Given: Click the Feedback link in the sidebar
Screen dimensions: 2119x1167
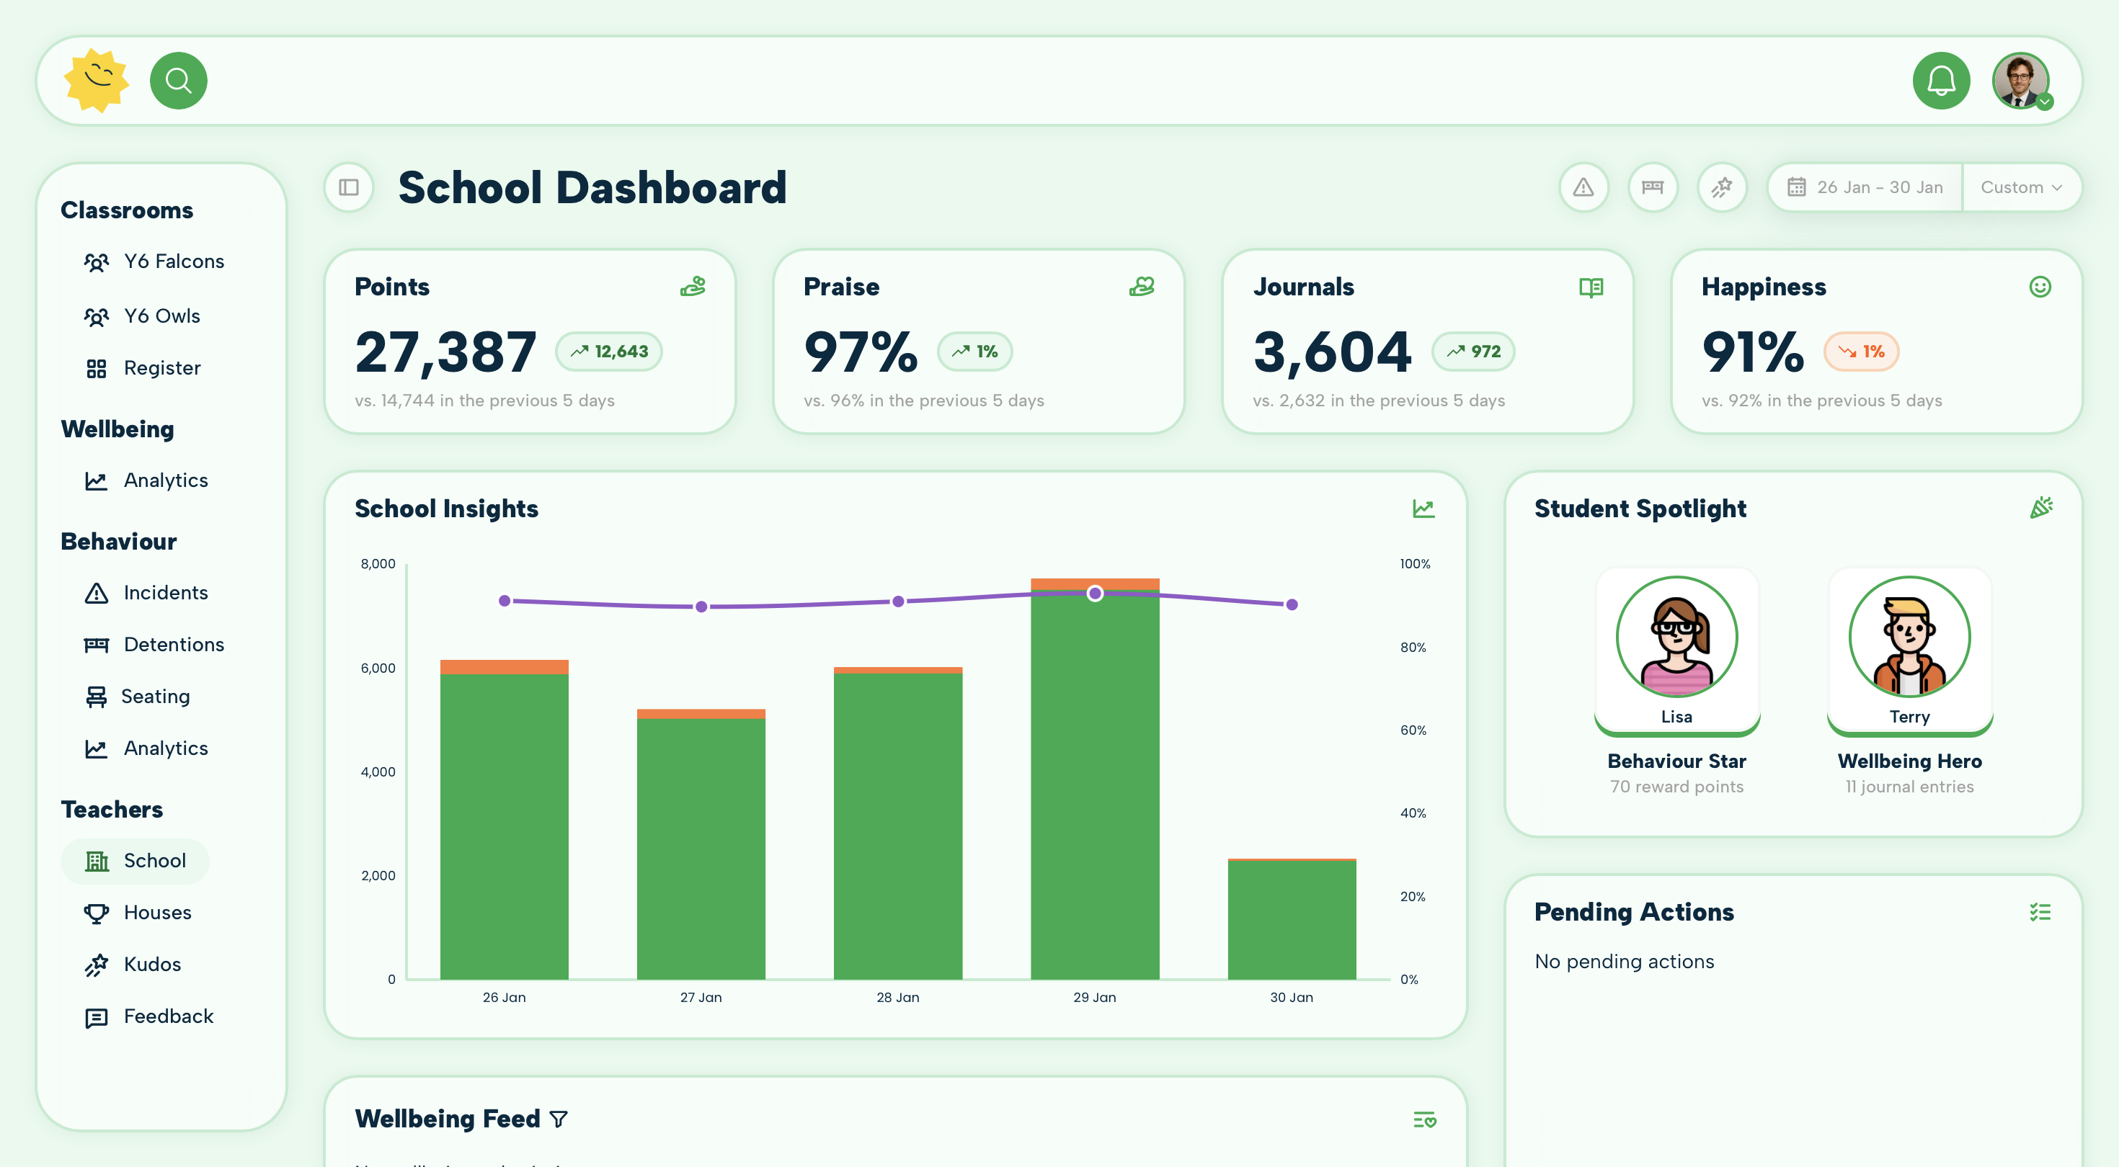Looking at the screenshot, I should (168, 1016).
